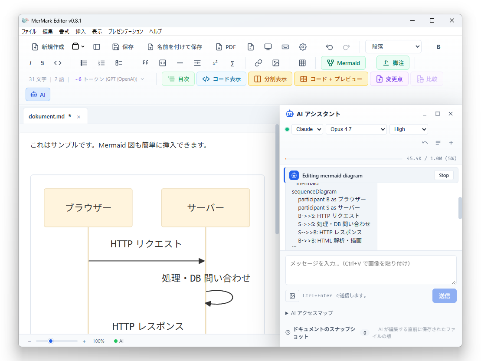Insert a math formula with sigma icon

tap(232, 63)
